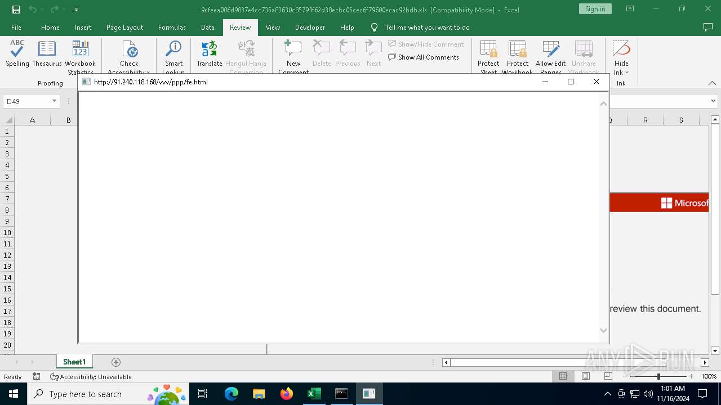The width and height of the screenshot is (721, 405).
Task: Select column R header
Action: [645, 120]
